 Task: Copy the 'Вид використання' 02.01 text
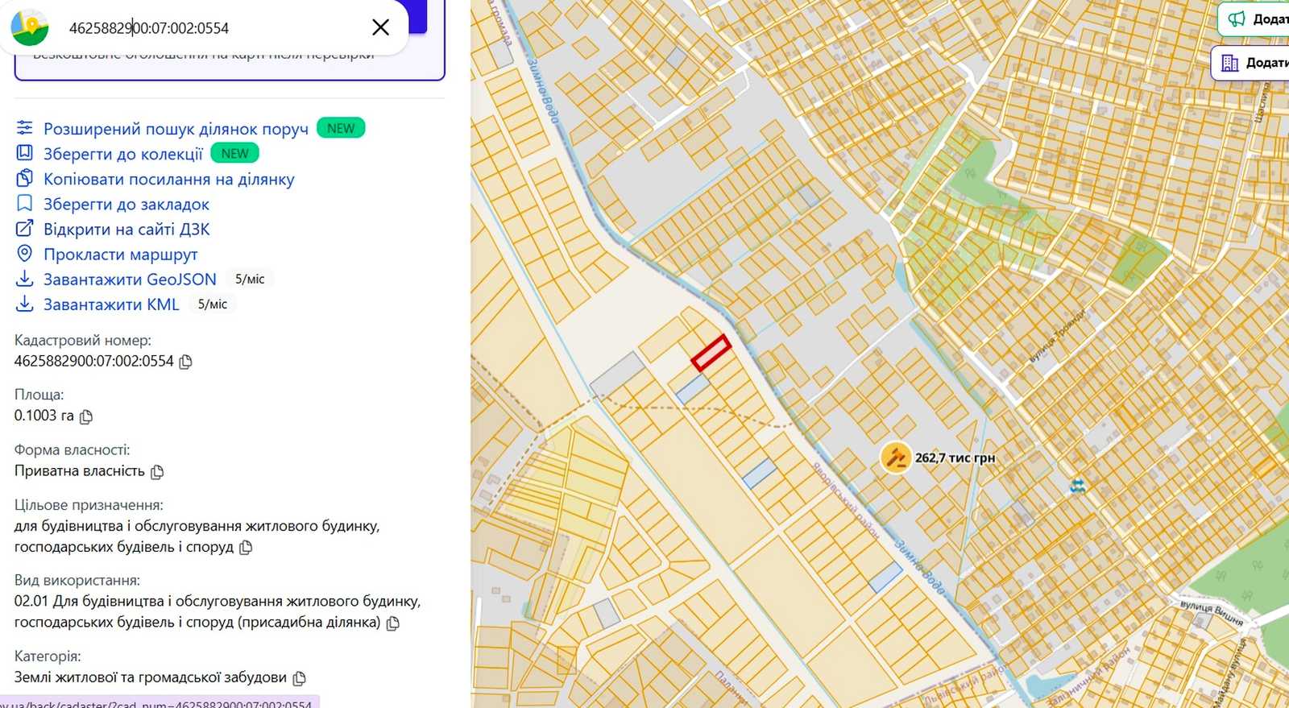[x=393, y=623]
